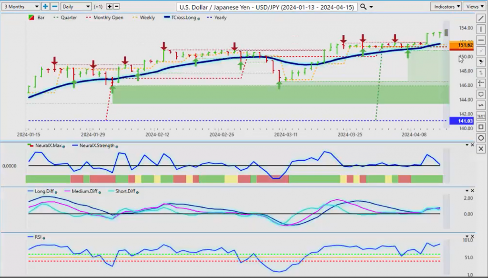Select the callout comment tool

tap(481, 94)
